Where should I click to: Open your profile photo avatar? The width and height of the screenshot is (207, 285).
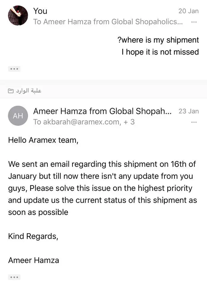coord(18,15)
